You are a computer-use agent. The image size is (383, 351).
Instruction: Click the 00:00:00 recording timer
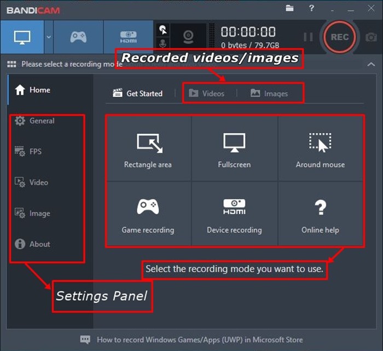tap(248, 32)
